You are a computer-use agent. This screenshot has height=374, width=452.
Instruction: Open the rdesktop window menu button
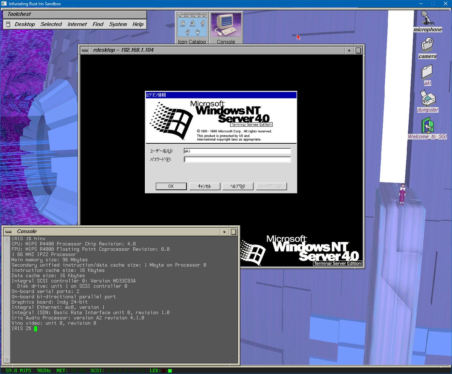click(86, 50)
